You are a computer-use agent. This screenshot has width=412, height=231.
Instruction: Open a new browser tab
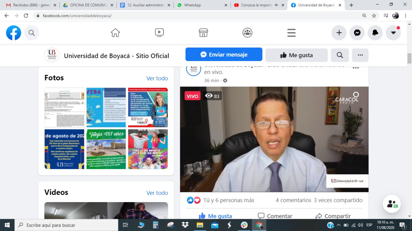(351, 5)
